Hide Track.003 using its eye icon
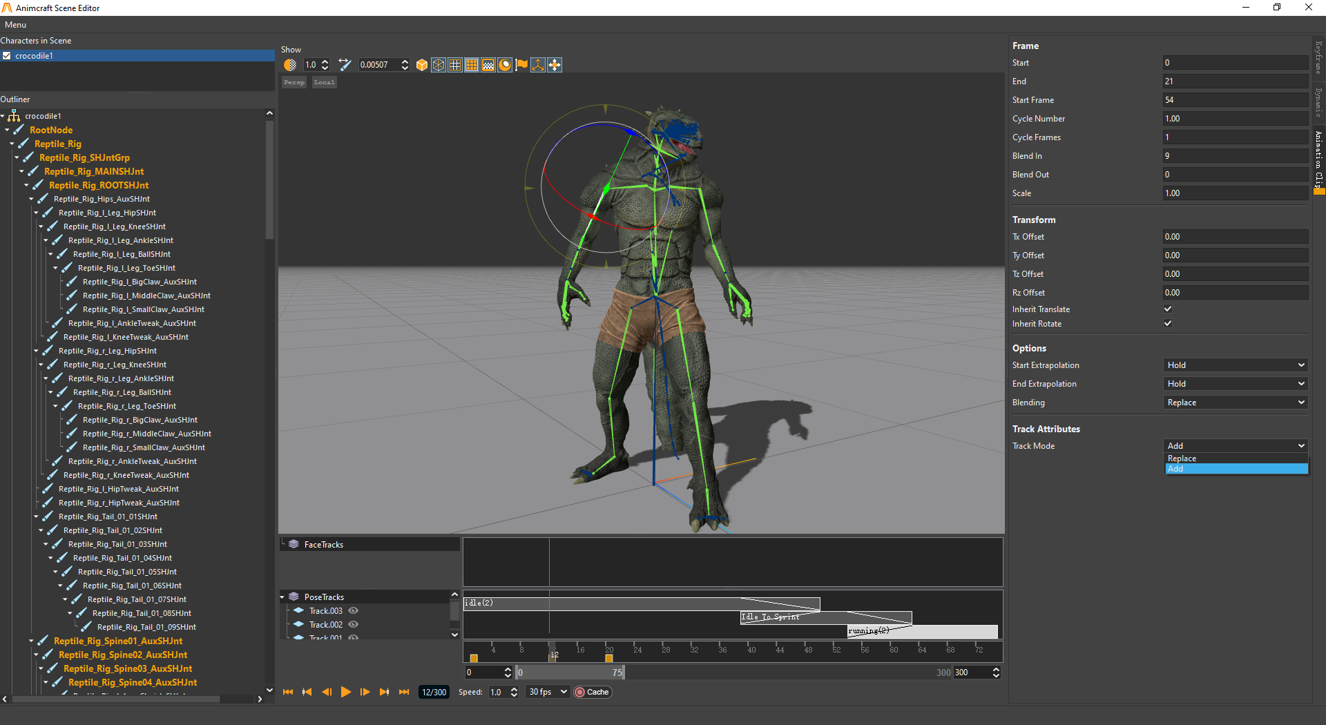The height and width of the screenshot is (725, 1326). coord(354,611)
